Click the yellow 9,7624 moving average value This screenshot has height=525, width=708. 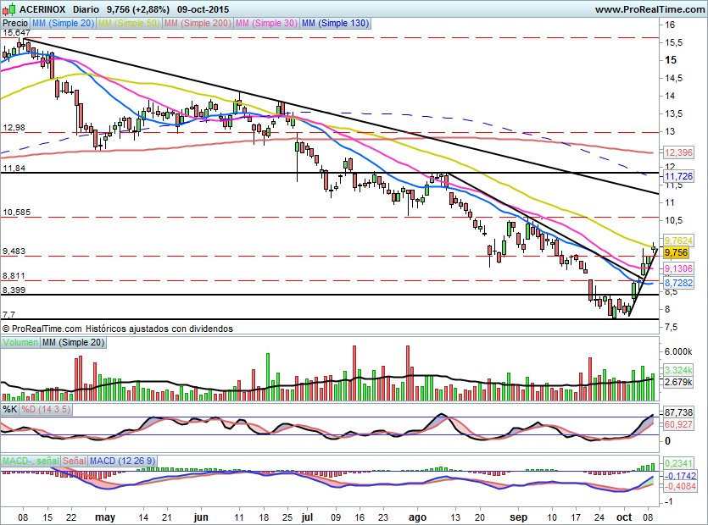(x=678, y=240)
